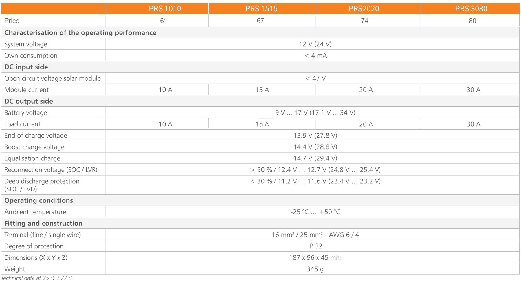Select the Dimensions value 187 x 96 x 45 mm
This screenshot has width=521, height=286.
click(x=315, y=258)
